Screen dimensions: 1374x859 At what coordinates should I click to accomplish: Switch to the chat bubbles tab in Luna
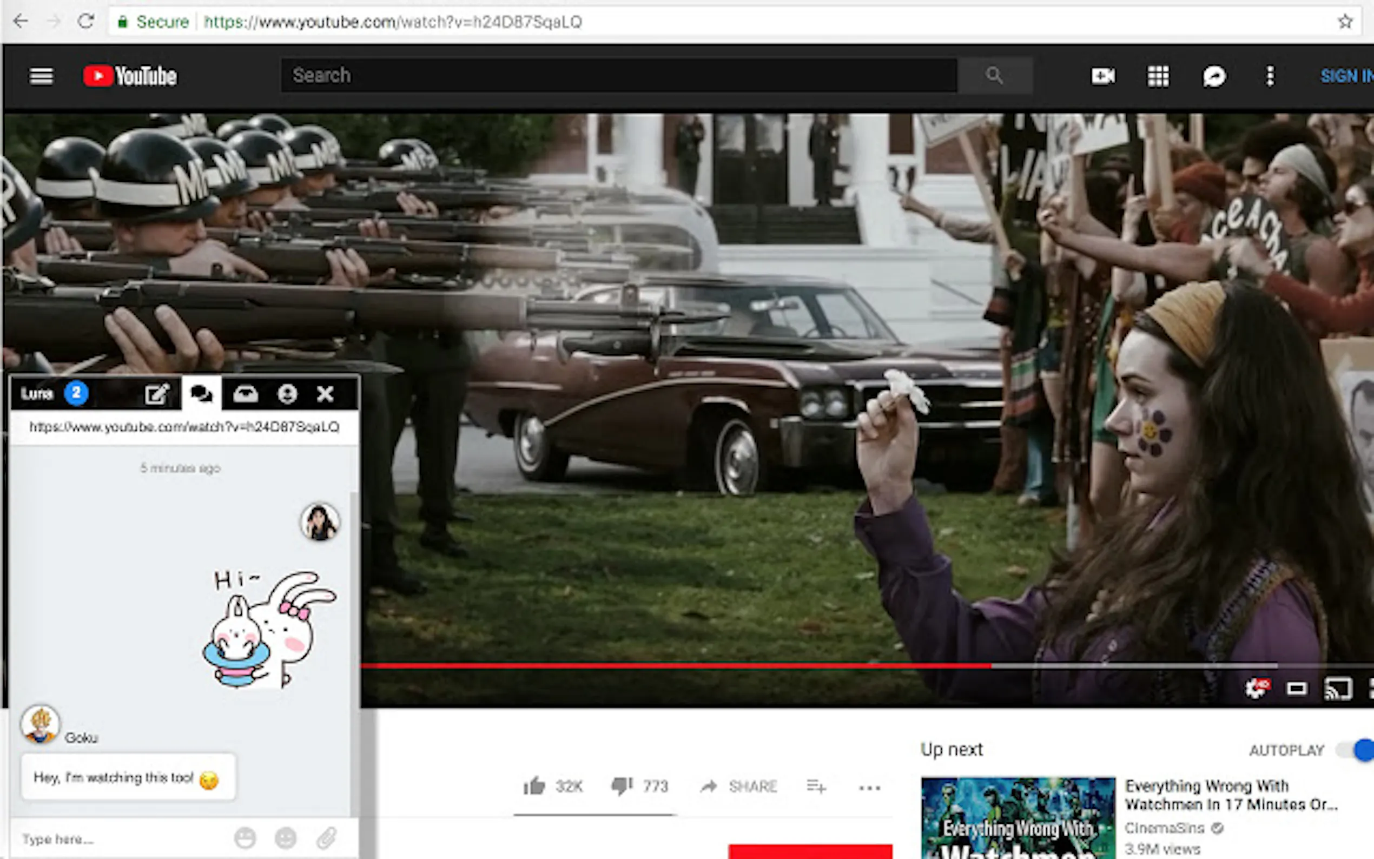tap(201, 393)
